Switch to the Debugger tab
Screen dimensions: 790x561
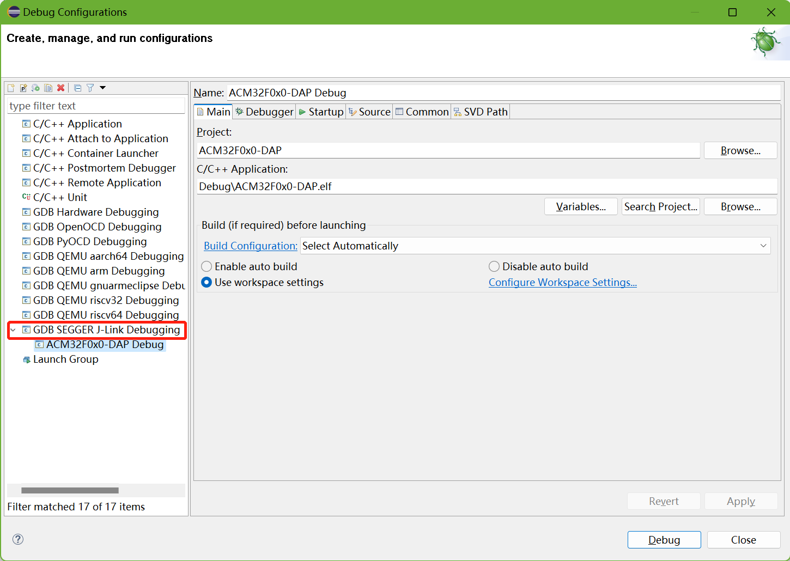coord(265,112)
